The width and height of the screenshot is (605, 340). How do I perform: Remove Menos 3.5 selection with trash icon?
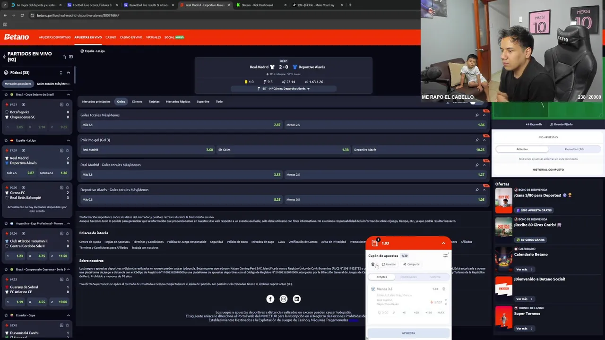click(443, 289)
